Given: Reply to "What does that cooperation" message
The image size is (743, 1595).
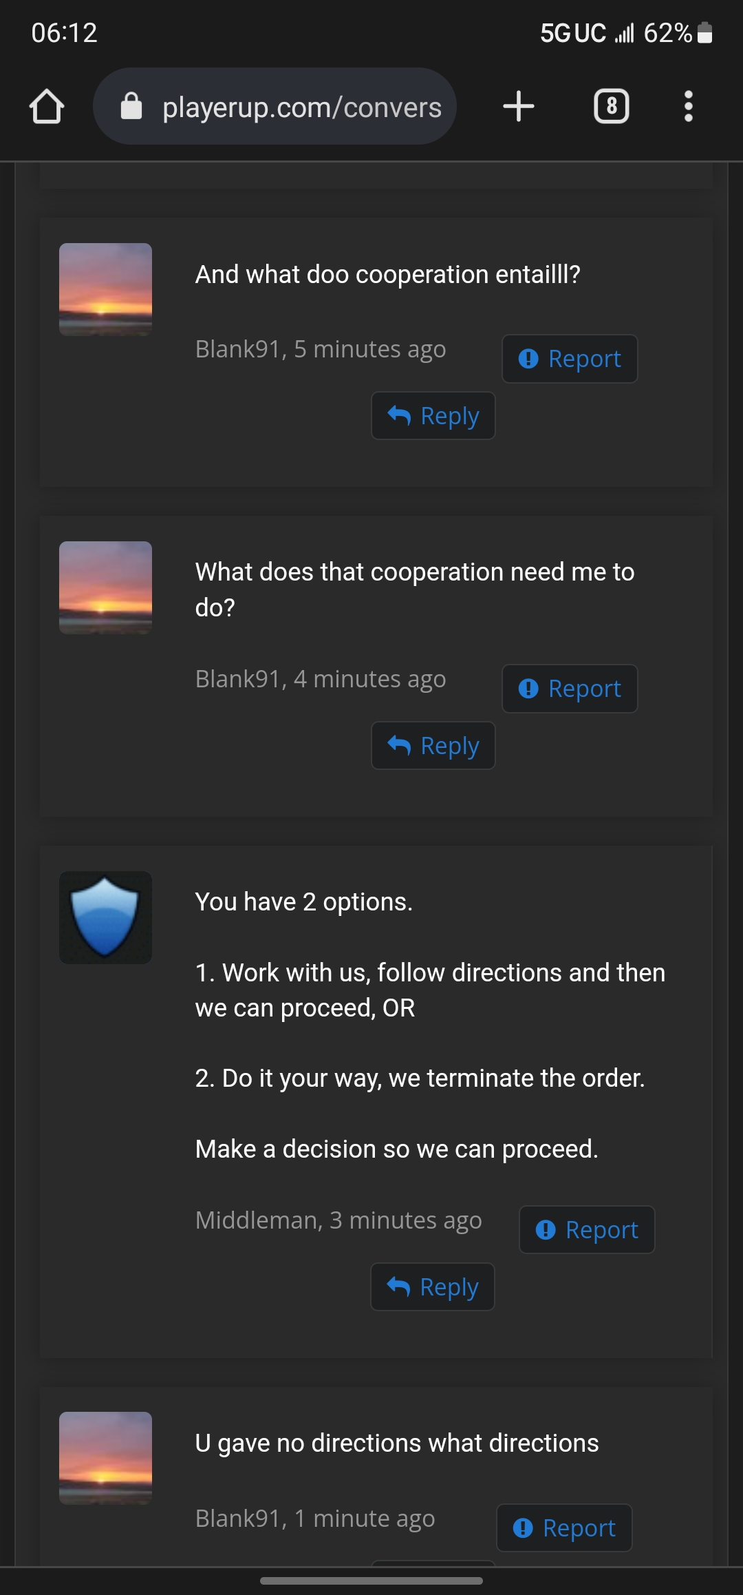Looking at the screenshot, I should pos(433,746).
